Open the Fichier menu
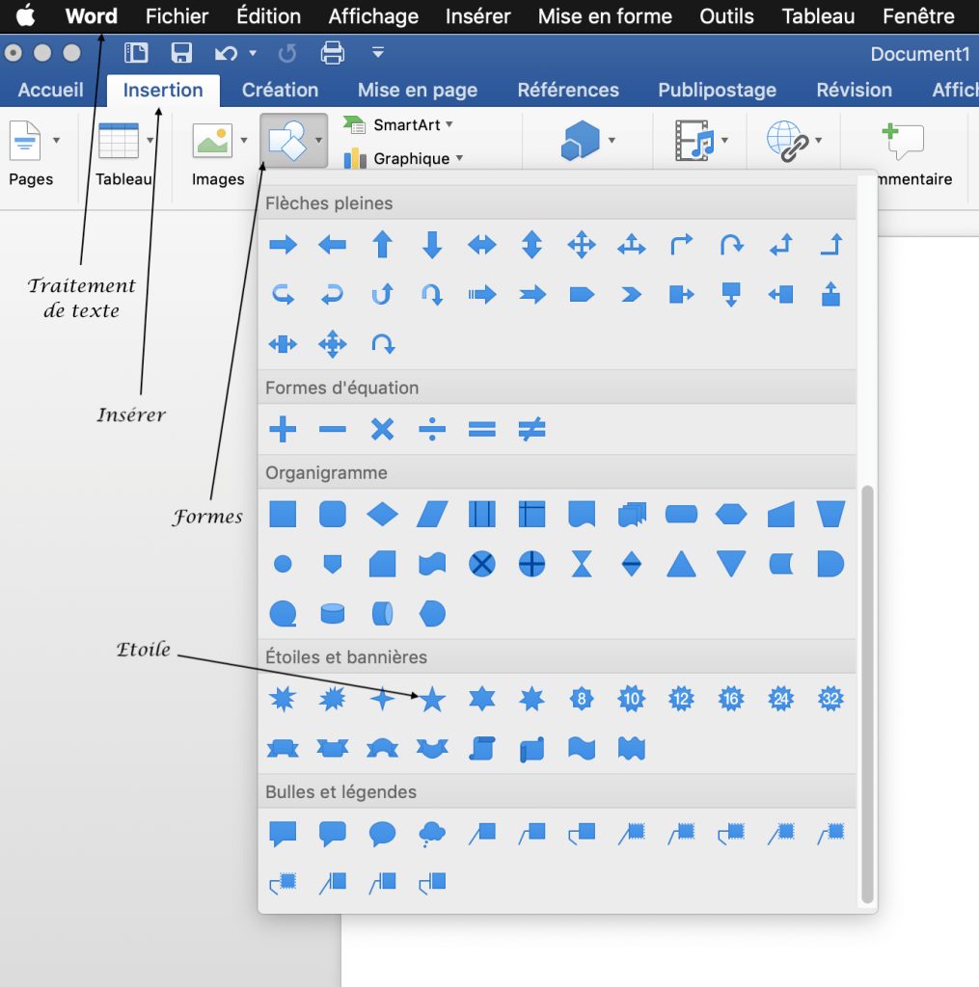The height and width of the screenshot is (987, 979). click(177, 16)
